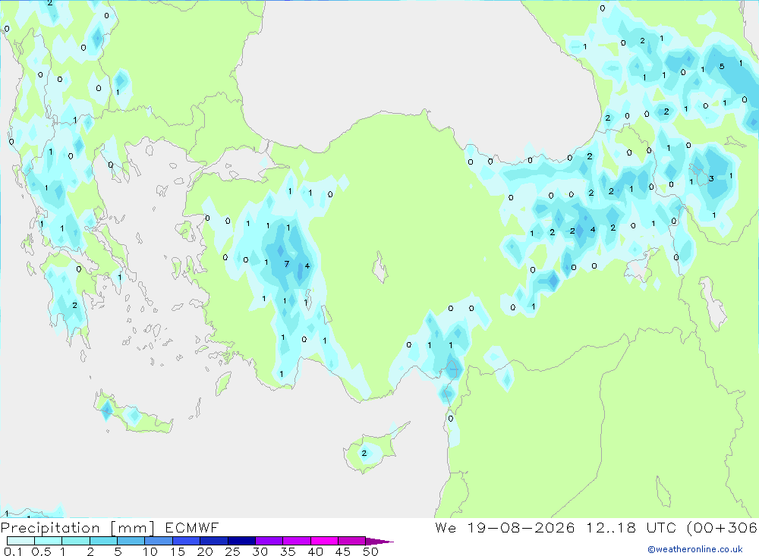Click the 35–40 mm legend color swatch
The image size is (759, 556).
296,541
